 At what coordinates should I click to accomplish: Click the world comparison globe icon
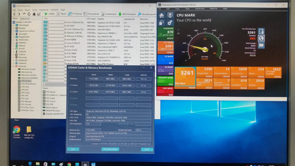pos(261,38)
